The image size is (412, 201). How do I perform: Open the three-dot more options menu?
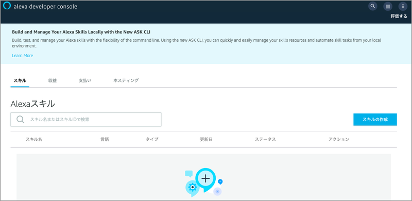coord(403,6)
